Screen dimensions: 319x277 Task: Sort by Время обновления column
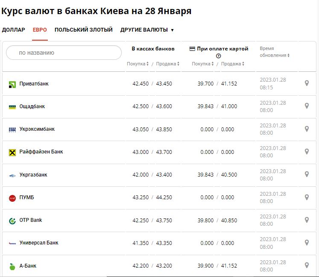pyautogui.click(x=275, y=52)
